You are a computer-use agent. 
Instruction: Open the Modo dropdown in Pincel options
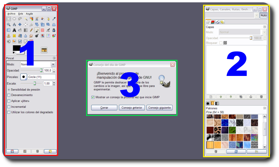[53, 64]
